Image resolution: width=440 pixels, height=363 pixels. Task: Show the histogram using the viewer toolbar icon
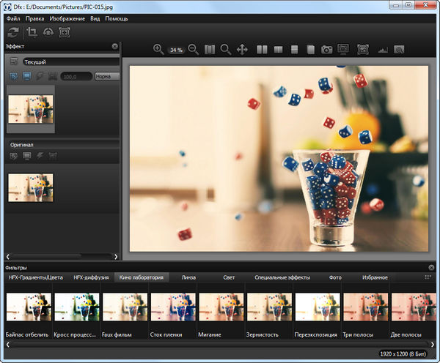click(382, 50)
